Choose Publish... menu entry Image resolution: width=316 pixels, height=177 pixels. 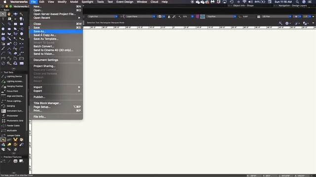(x=56, y=97)
